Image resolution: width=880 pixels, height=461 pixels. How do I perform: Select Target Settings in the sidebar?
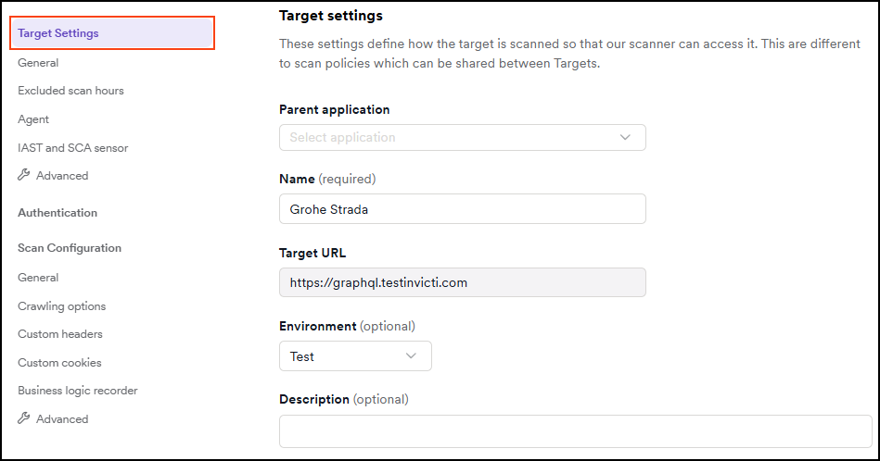click(x=58, y=34)
